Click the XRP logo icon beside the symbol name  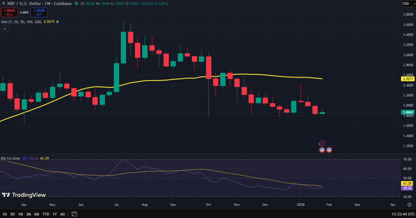point(3,3)
